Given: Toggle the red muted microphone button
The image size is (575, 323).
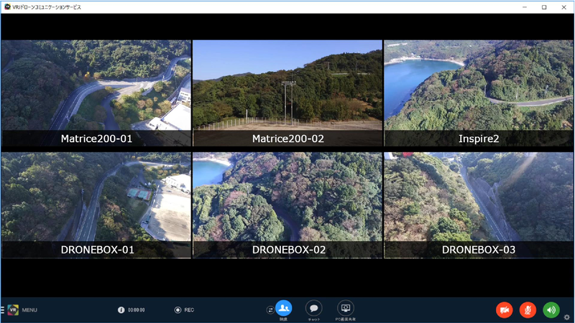Looking at the screenshot, I should coord(528,310).
